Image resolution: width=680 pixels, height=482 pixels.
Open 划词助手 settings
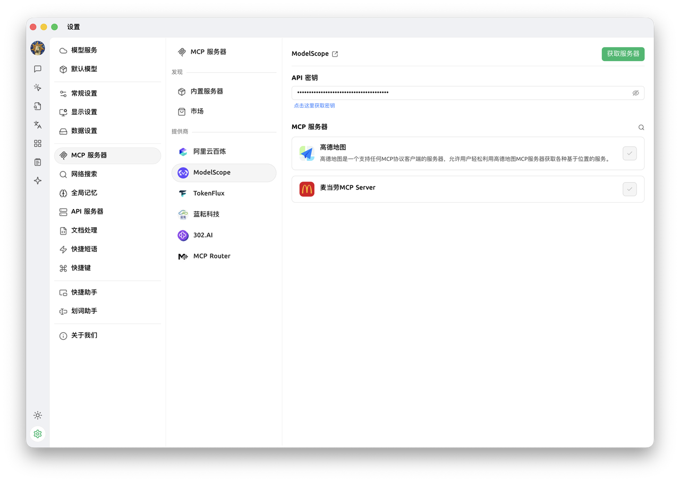coord(107,311)
